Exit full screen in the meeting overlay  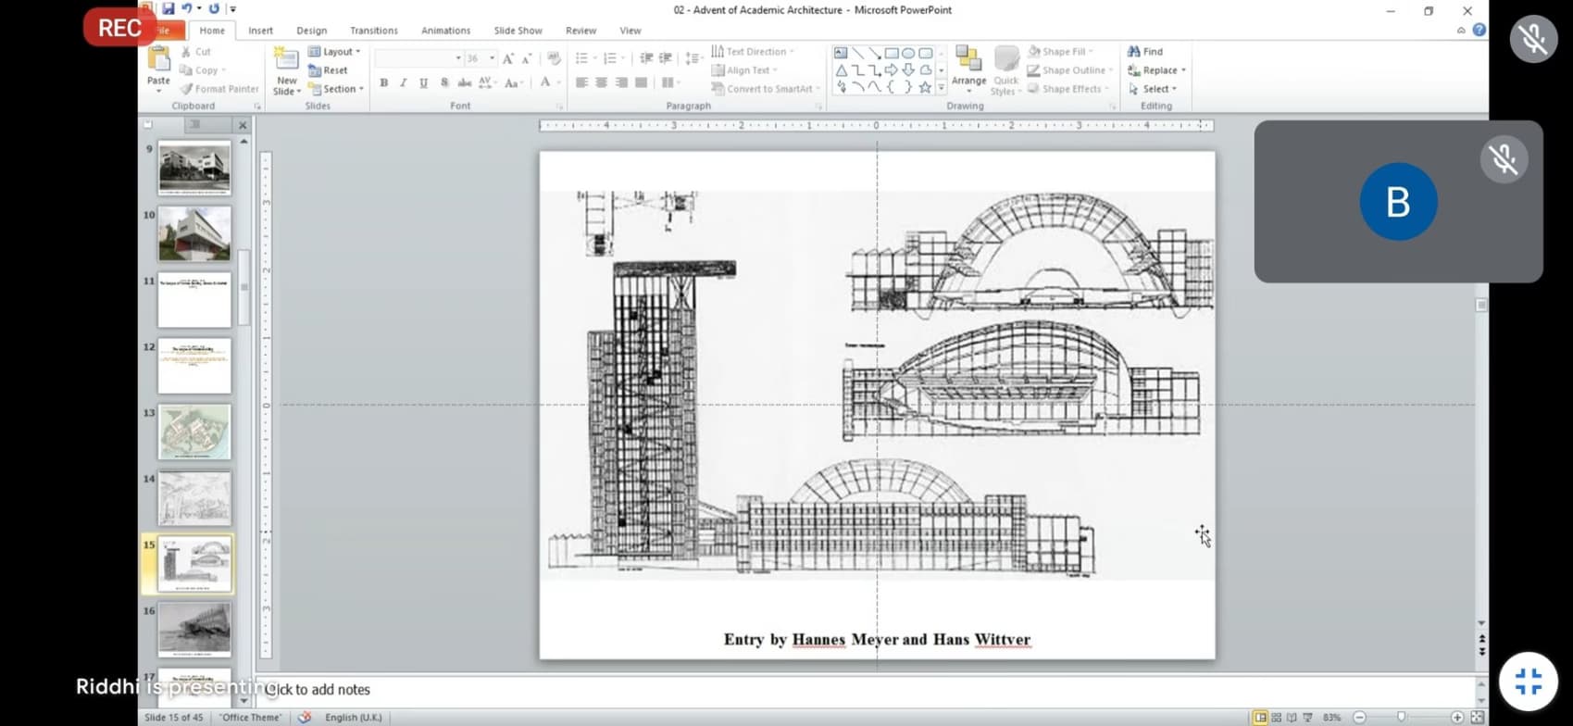pyautogui.click(x=1528, y=682)
